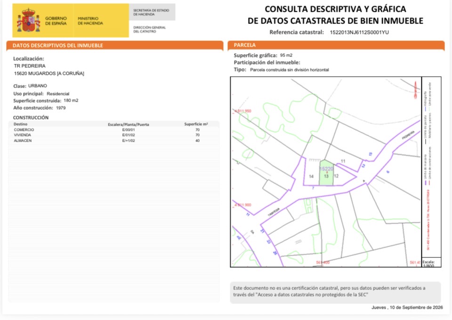Click the "180 m2" built surface value
Viewport: 452px width, 320px height.
(x=71, y=101)
